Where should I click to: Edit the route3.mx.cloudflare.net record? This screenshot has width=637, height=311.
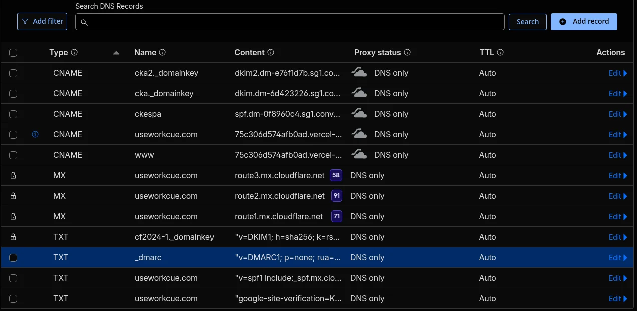[618, 176]
